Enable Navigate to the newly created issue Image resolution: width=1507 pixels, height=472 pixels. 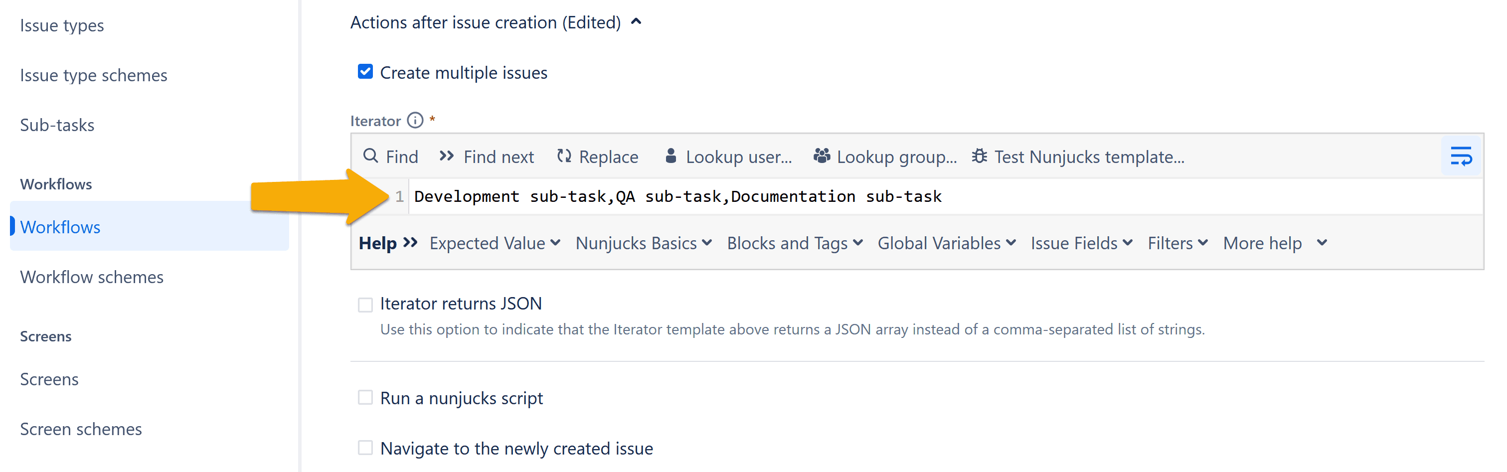coord(365,448)
